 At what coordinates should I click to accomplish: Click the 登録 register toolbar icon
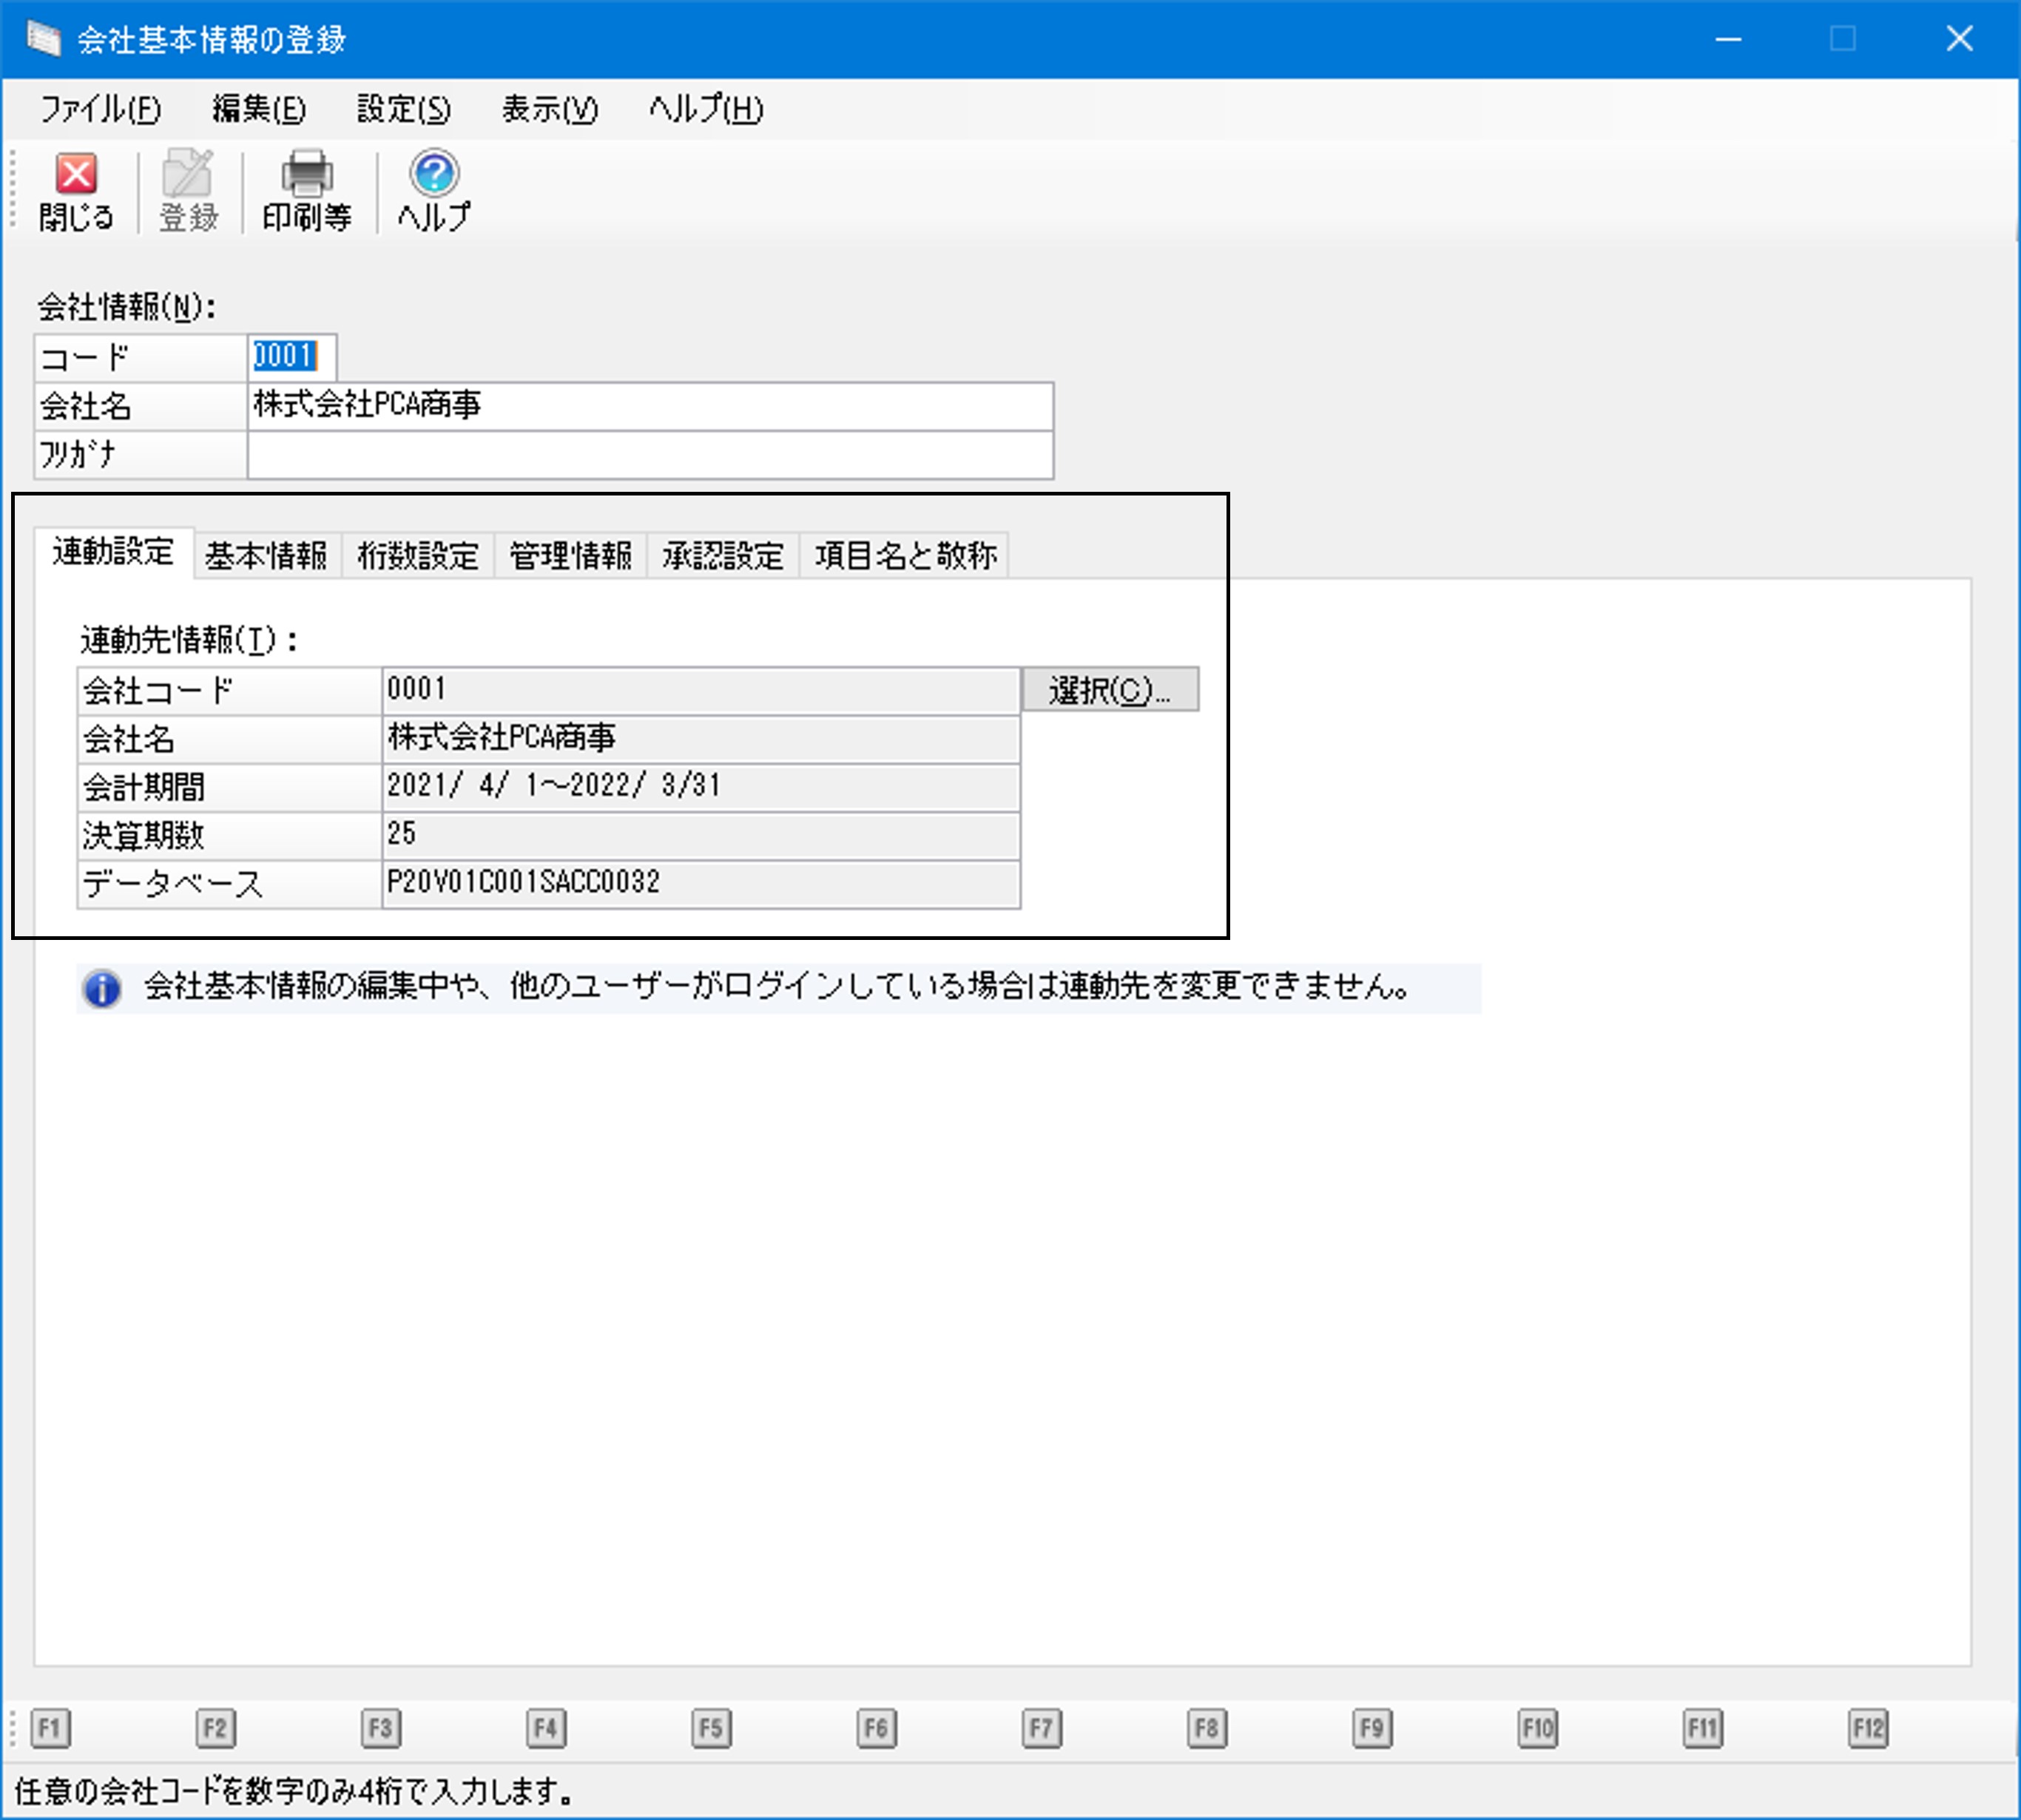(x=188, y=173)
